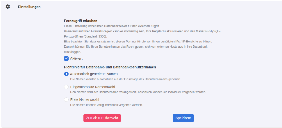Click the Fernzugriff erlauben heading
282x128 pixels.
[x=81, y=21]
